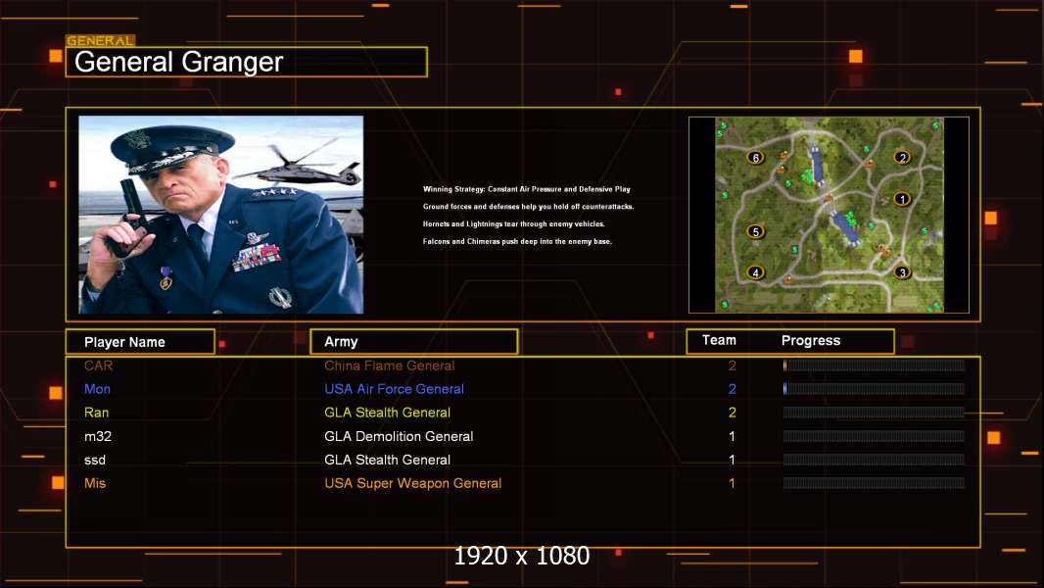Click the team number in m32's row

[x=732, y=436]
